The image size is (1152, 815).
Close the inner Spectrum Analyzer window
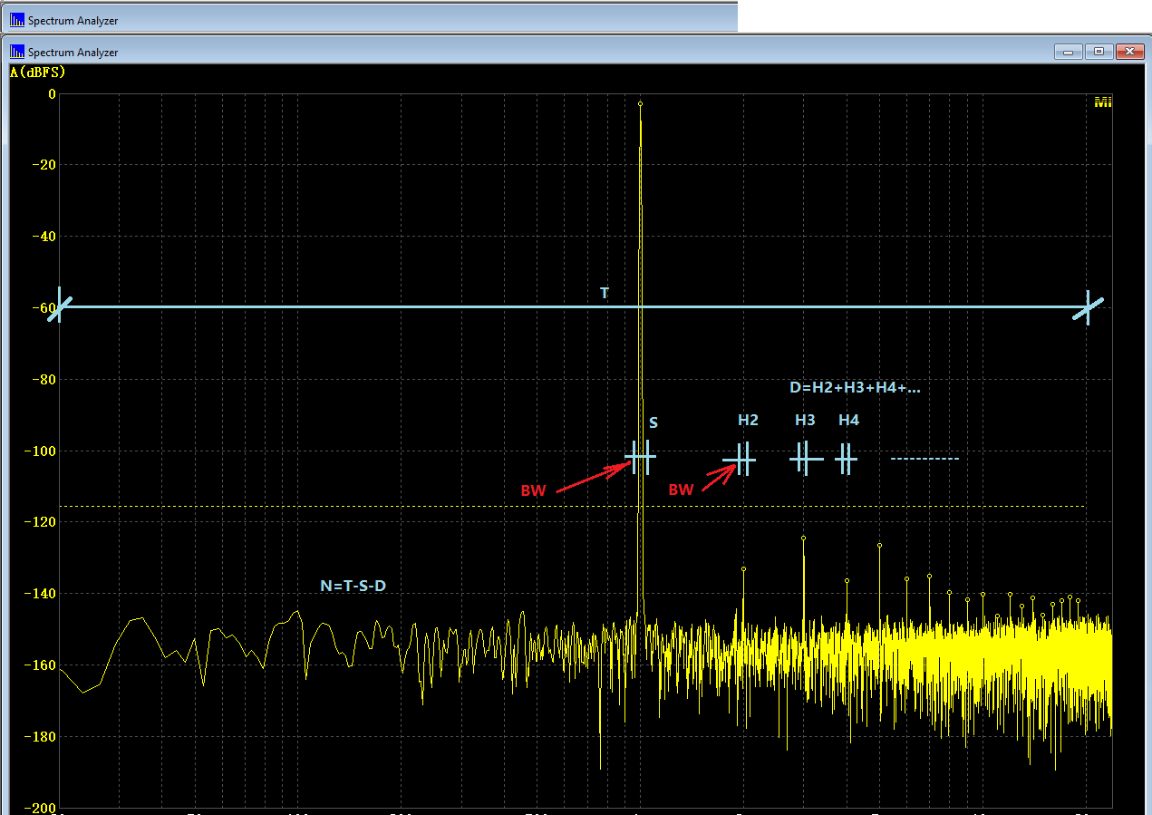(x=1128, y=52)
